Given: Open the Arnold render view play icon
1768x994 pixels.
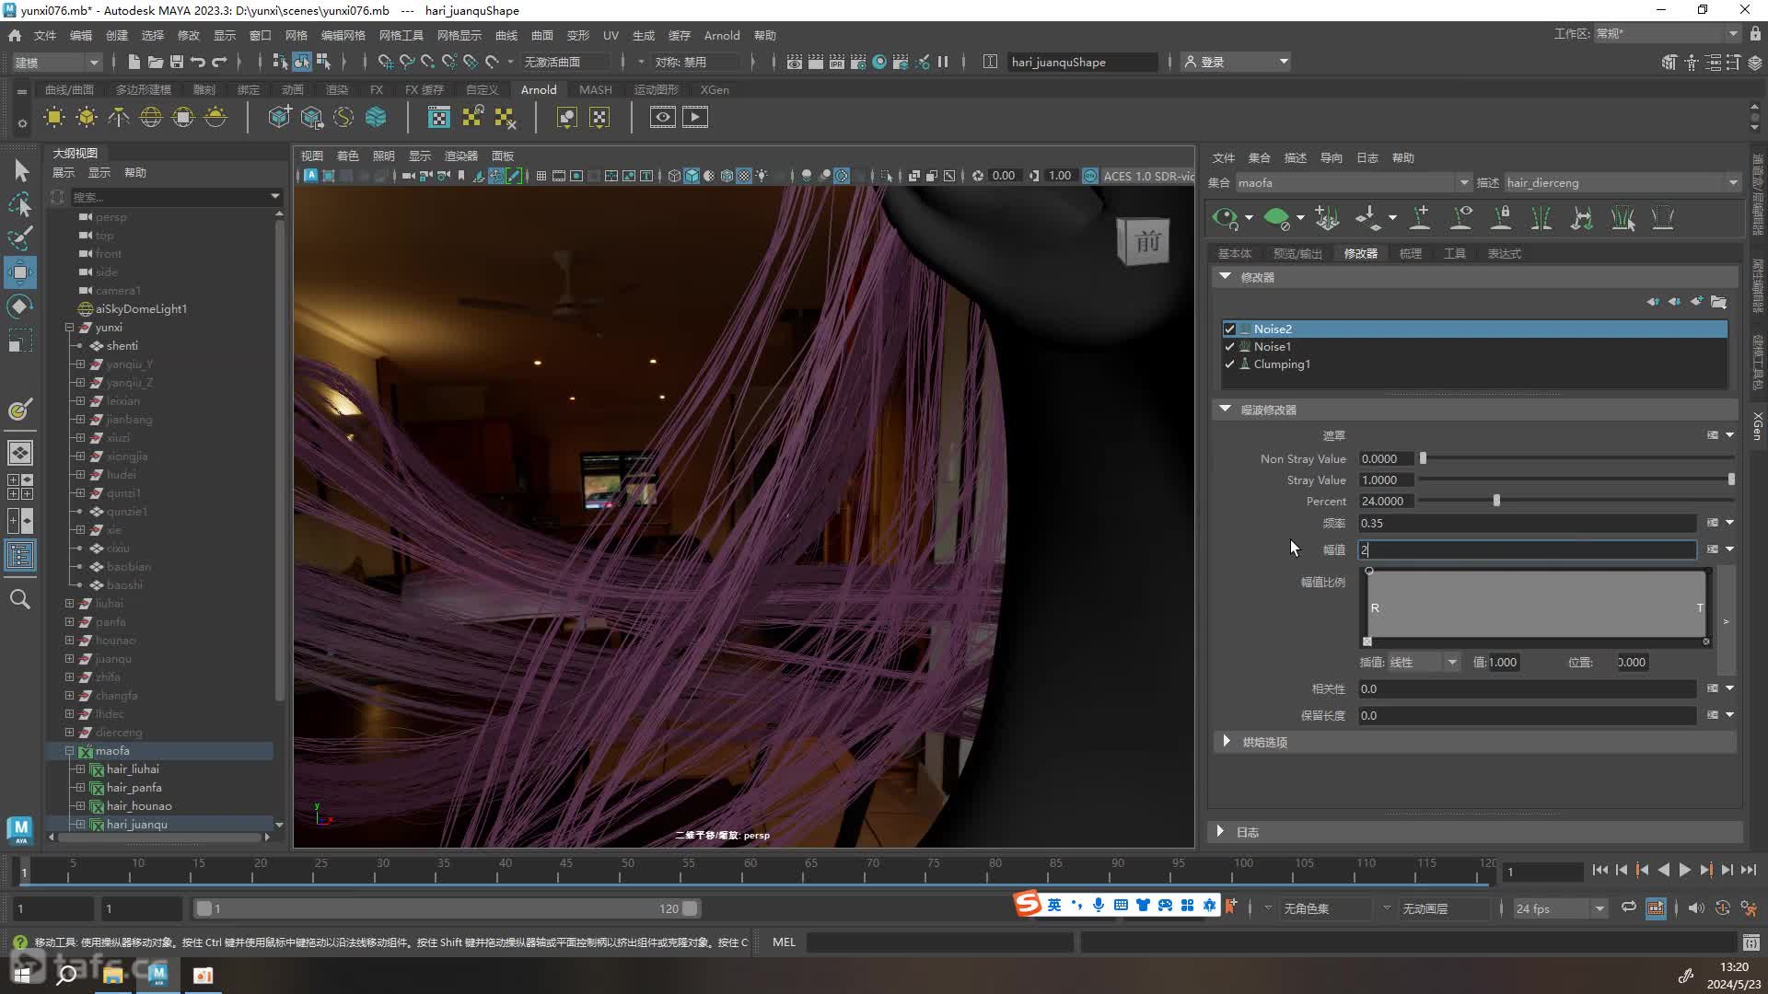Looking at the screenshot, I should click(695, 117).
